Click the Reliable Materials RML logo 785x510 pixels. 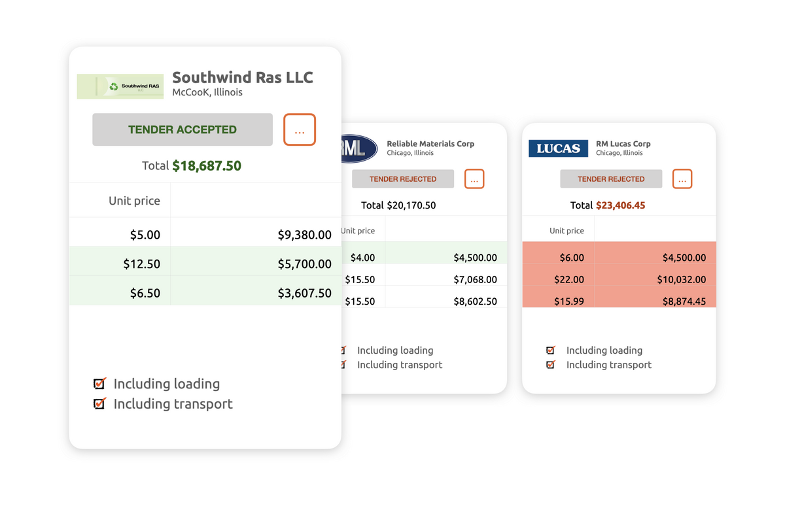tap(359, 148)
